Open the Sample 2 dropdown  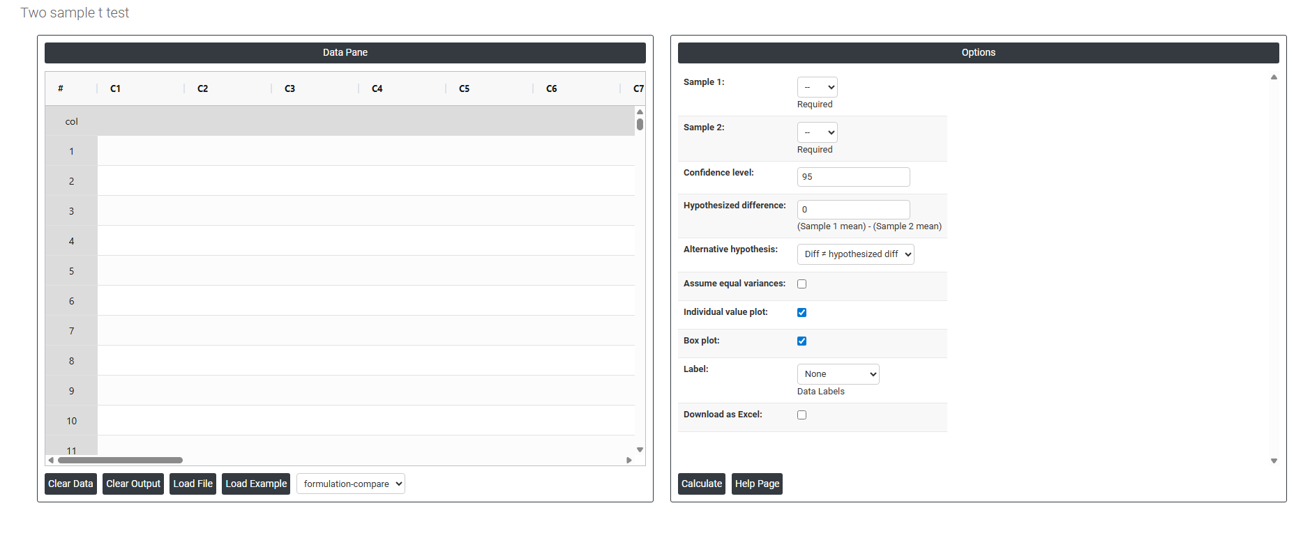coord(817,133)
